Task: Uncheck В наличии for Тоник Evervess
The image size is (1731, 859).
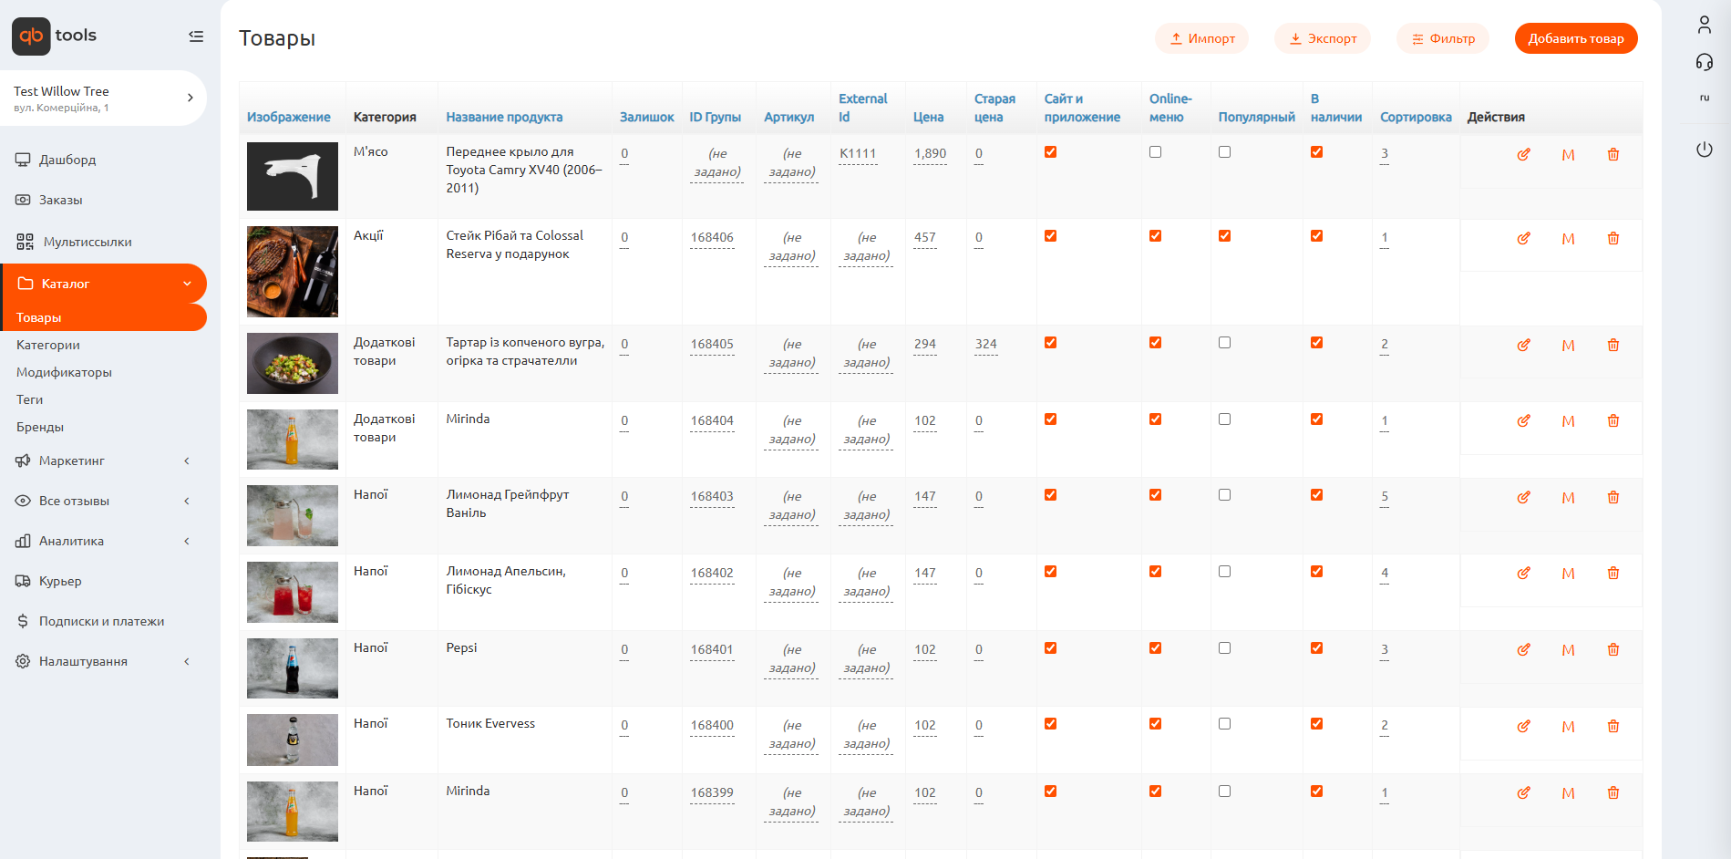Action: tap(1316, 724)
